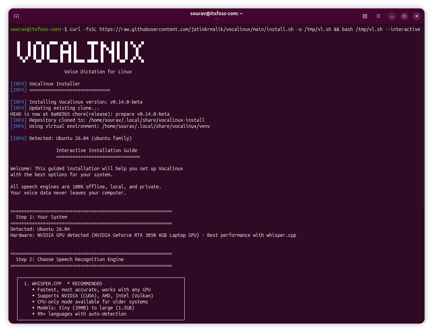
Task: Click 'Fastest, most accurate, works with any GPU'
Action: pyautogui.click(x=94, y=290)
